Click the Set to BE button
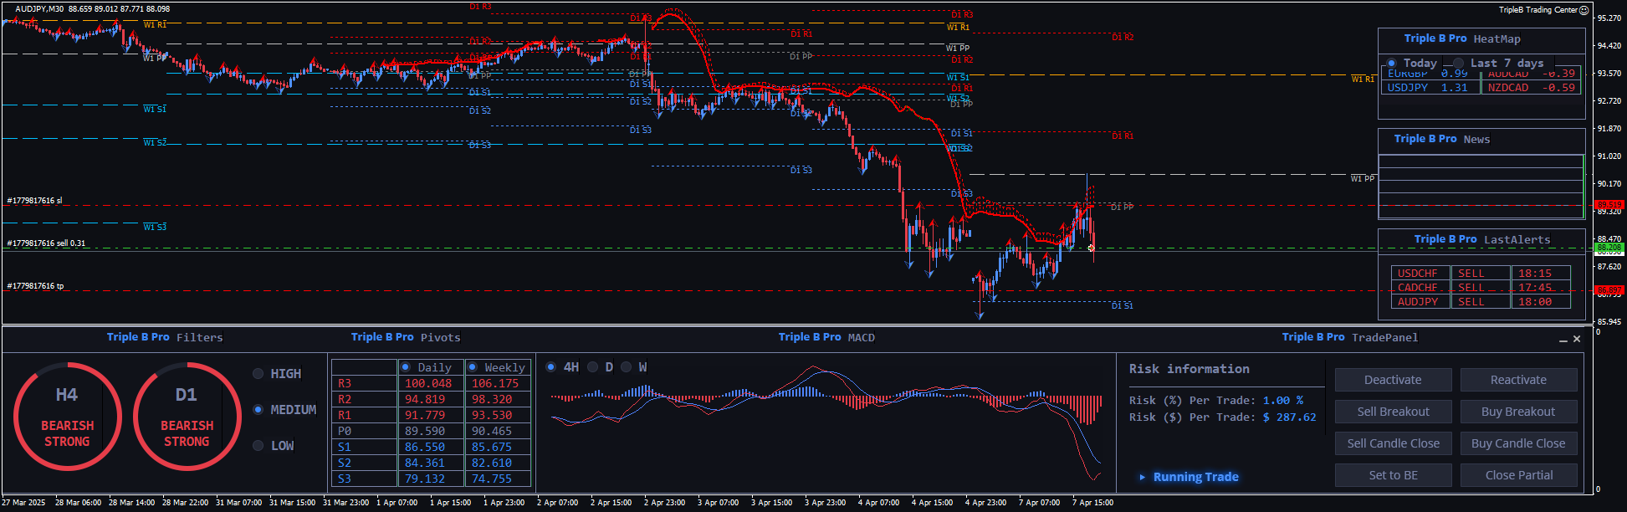Viewport: 1627px width, 512px height. pyautogui.click(x=1393, y=475)
